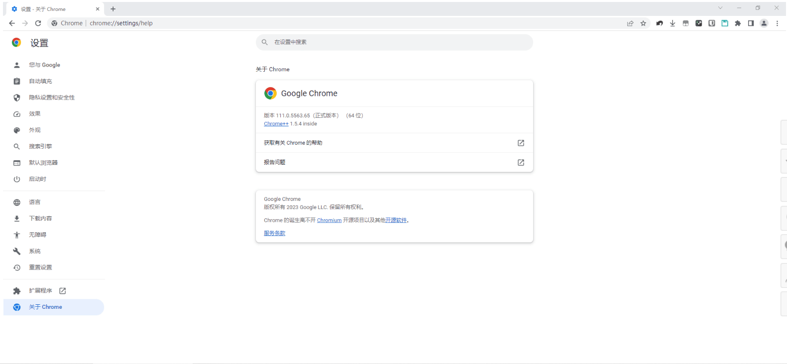Screen dimensions: 787x364
Task: Click the Chrome++ link
Action: [276, 124]
